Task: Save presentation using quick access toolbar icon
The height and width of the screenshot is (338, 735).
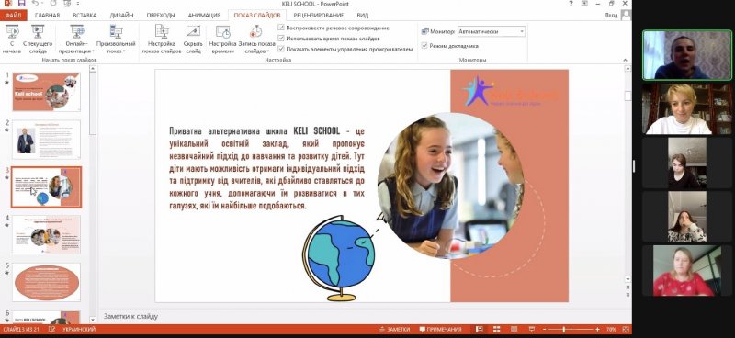Action: [21, 4]
